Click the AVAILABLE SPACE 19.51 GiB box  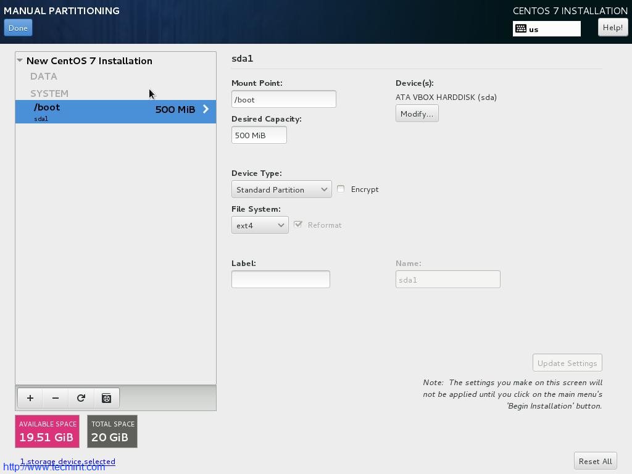tap(47, 431)
